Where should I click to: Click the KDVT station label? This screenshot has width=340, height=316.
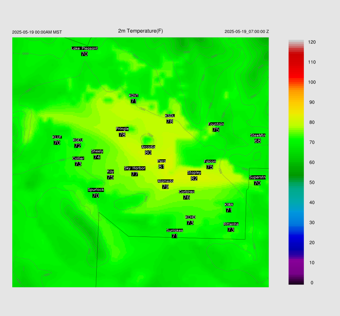click(x=133, y=95)
